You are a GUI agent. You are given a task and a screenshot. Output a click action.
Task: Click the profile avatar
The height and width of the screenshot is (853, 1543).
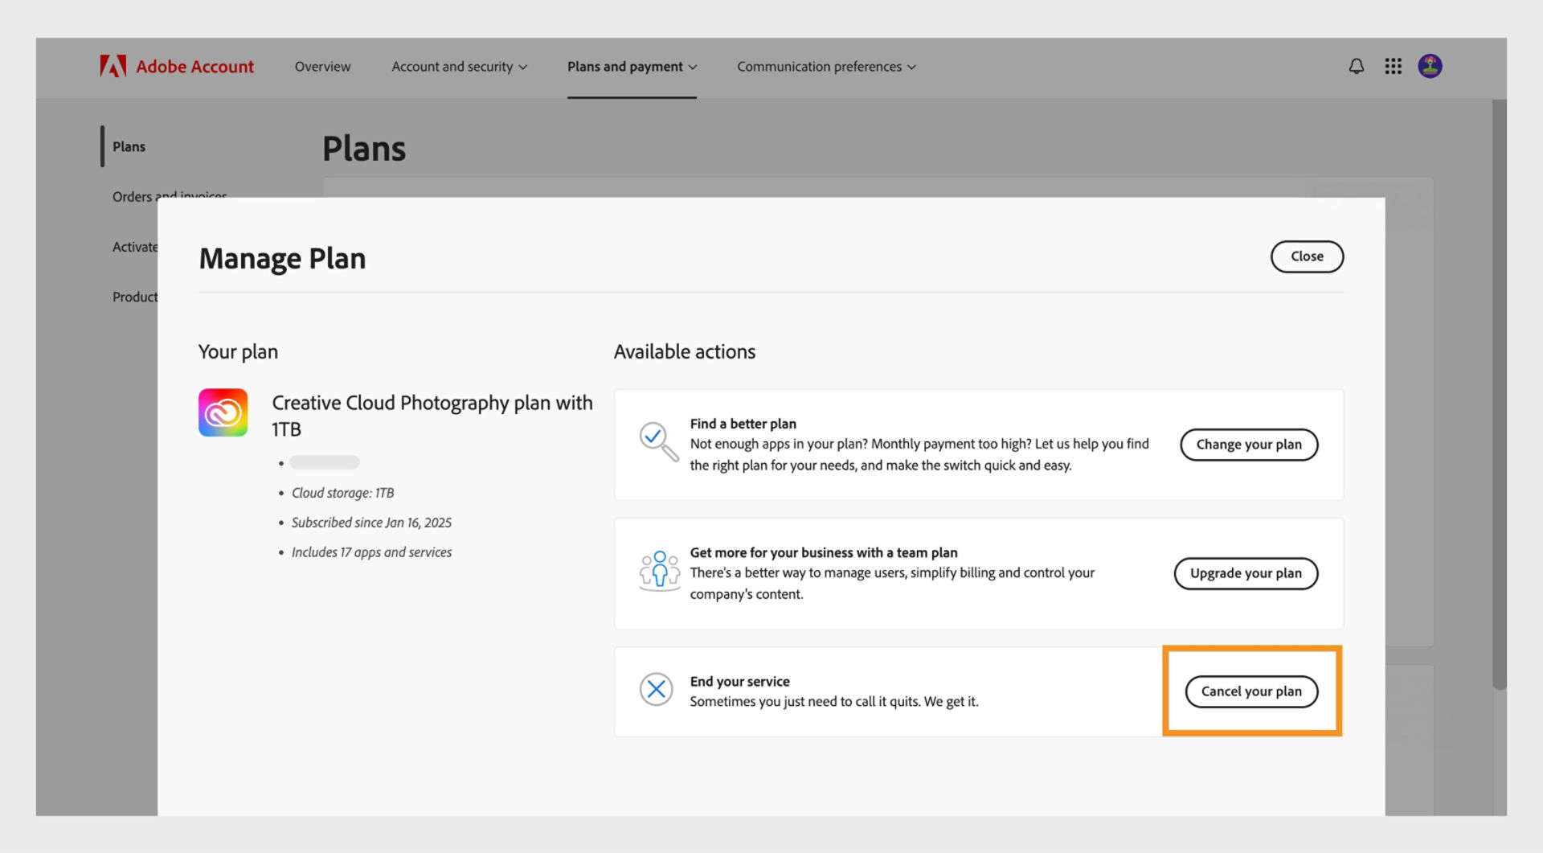pos(1430,67)
